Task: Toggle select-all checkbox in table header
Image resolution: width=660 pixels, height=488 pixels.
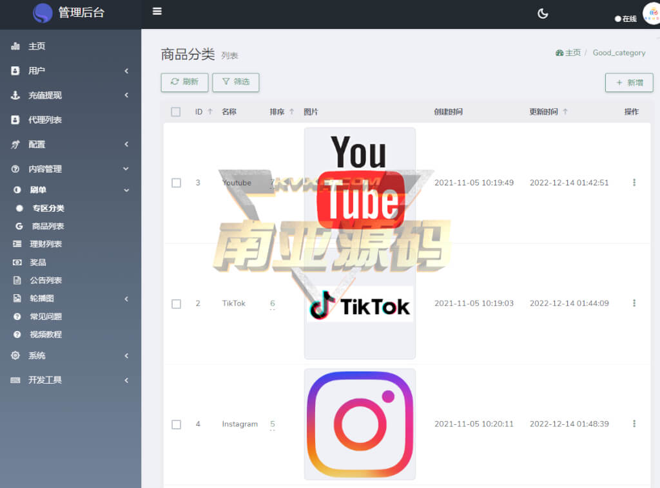Action: click(x=176, y=112)
